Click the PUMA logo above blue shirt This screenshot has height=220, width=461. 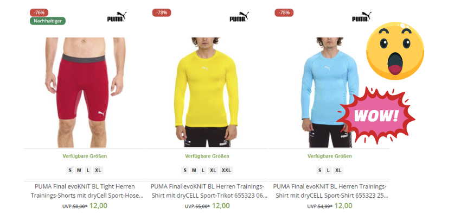362,17
